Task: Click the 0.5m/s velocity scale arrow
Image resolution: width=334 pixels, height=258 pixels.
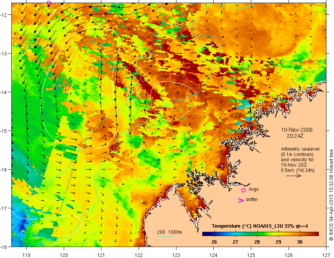Action: (x=293, y=176)
